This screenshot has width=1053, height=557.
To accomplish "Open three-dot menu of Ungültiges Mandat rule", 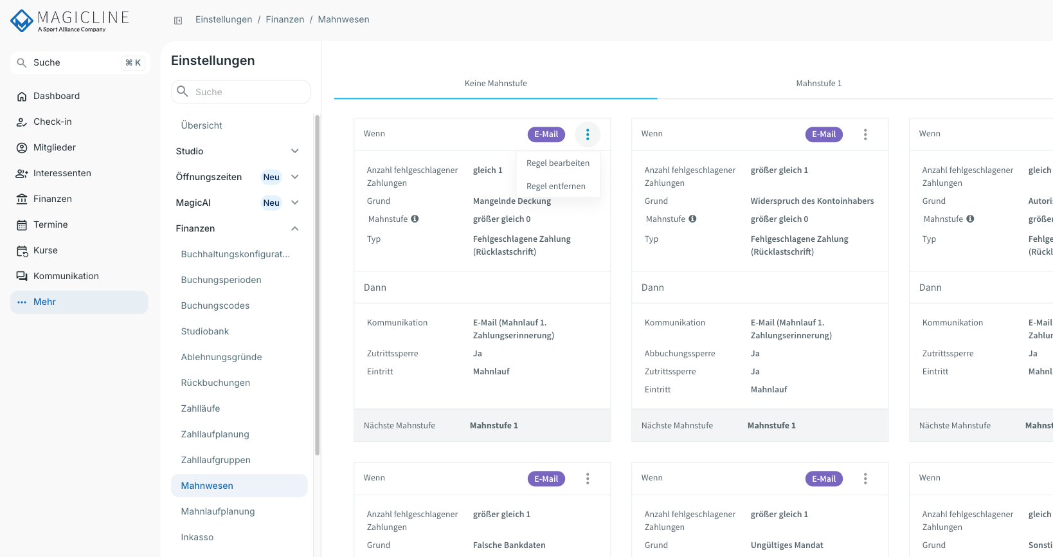I will pos(865,479).
